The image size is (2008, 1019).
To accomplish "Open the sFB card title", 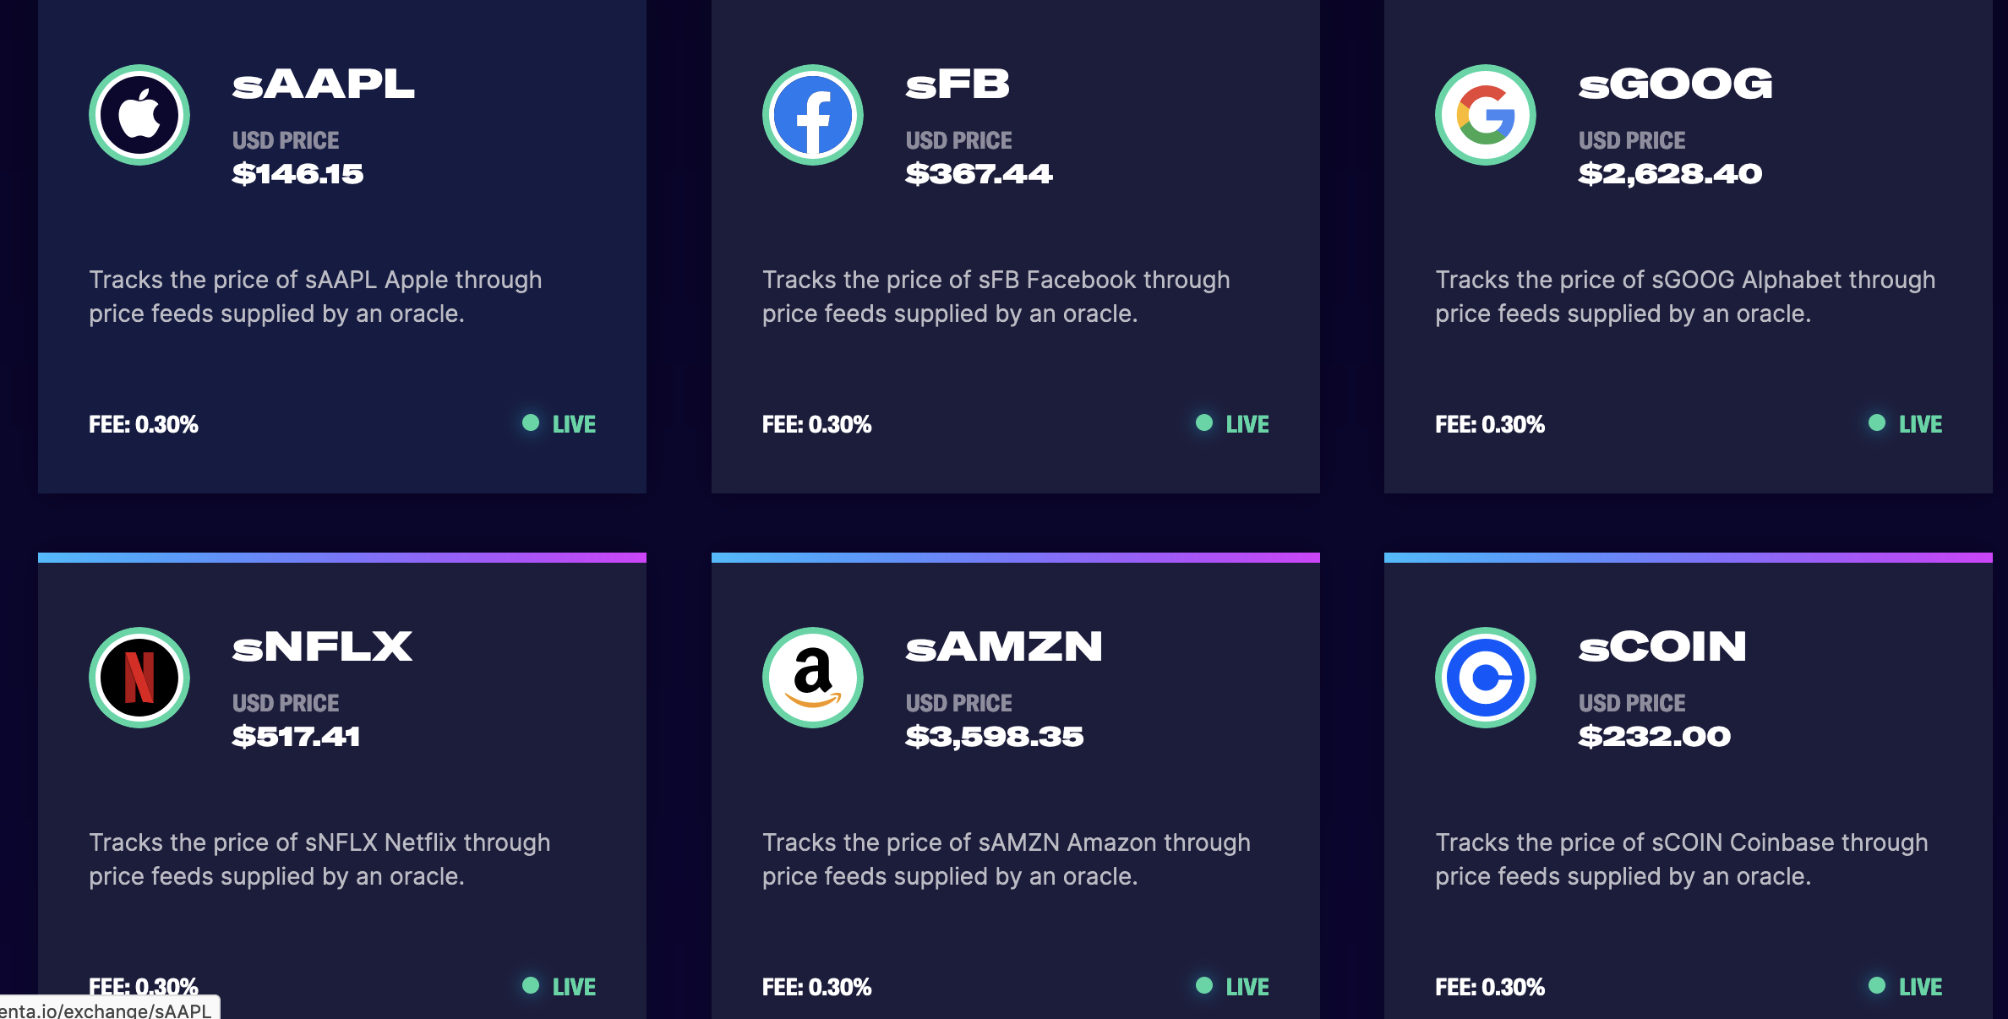I will coord(958,84).
